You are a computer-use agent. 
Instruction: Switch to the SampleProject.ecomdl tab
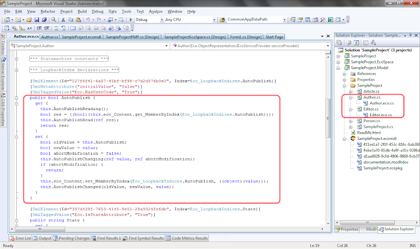(82, 37)
